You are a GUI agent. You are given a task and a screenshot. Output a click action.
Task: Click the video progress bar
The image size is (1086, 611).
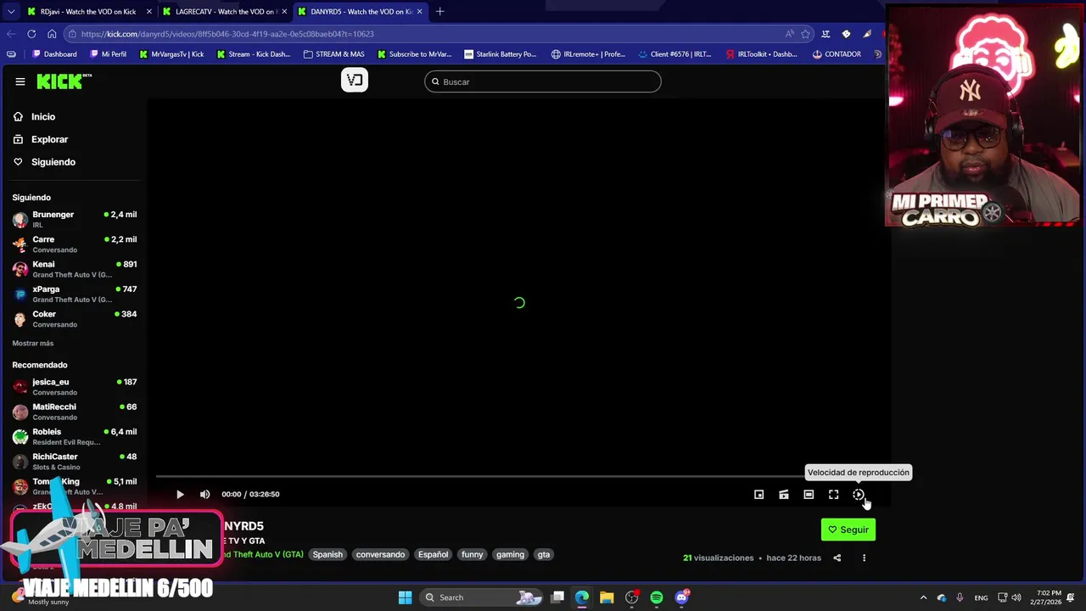point(518,477)
